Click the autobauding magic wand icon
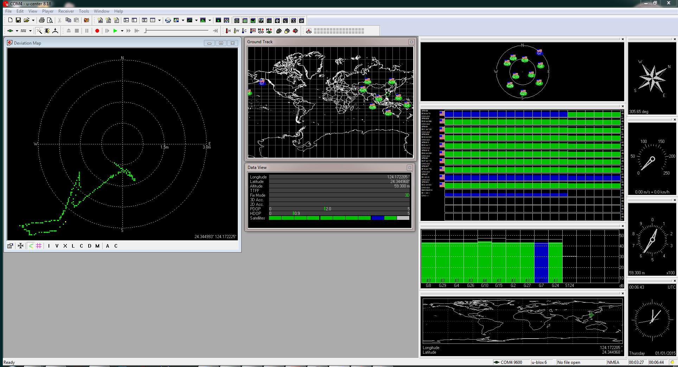 pos(39,31)
